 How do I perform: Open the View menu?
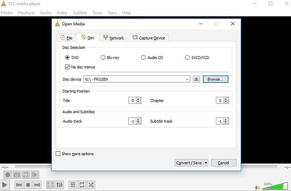click(112, 13)
